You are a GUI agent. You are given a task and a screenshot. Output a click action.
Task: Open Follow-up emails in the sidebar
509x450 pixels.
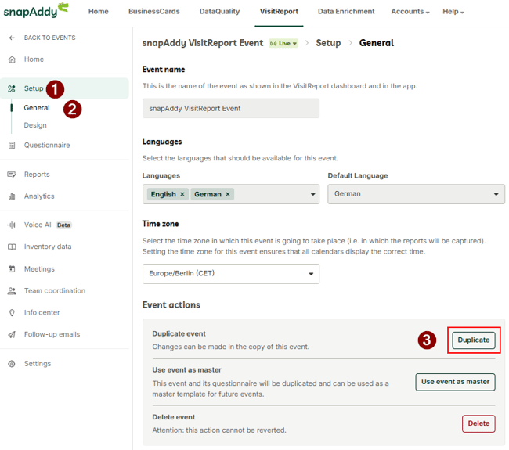click(x=52, y=334)
